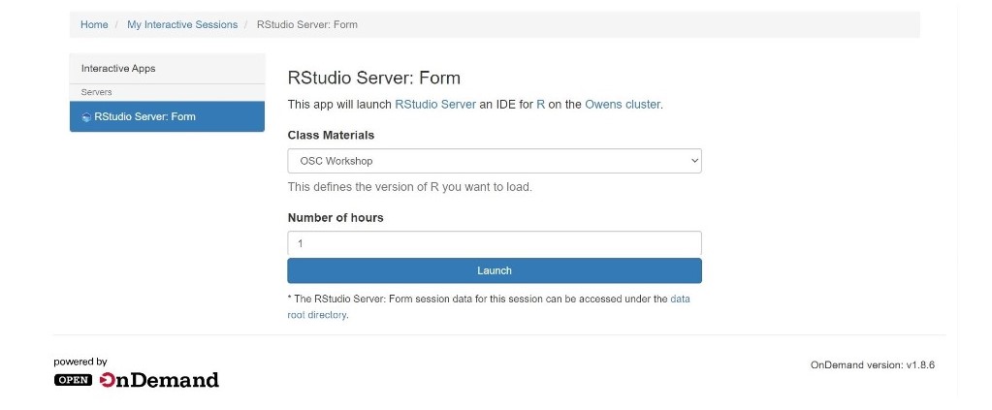This screenshot has width=992, height=410.
Task: Click the OnDemand version v1.8.6 text
Action: click(x=873, y=365)
